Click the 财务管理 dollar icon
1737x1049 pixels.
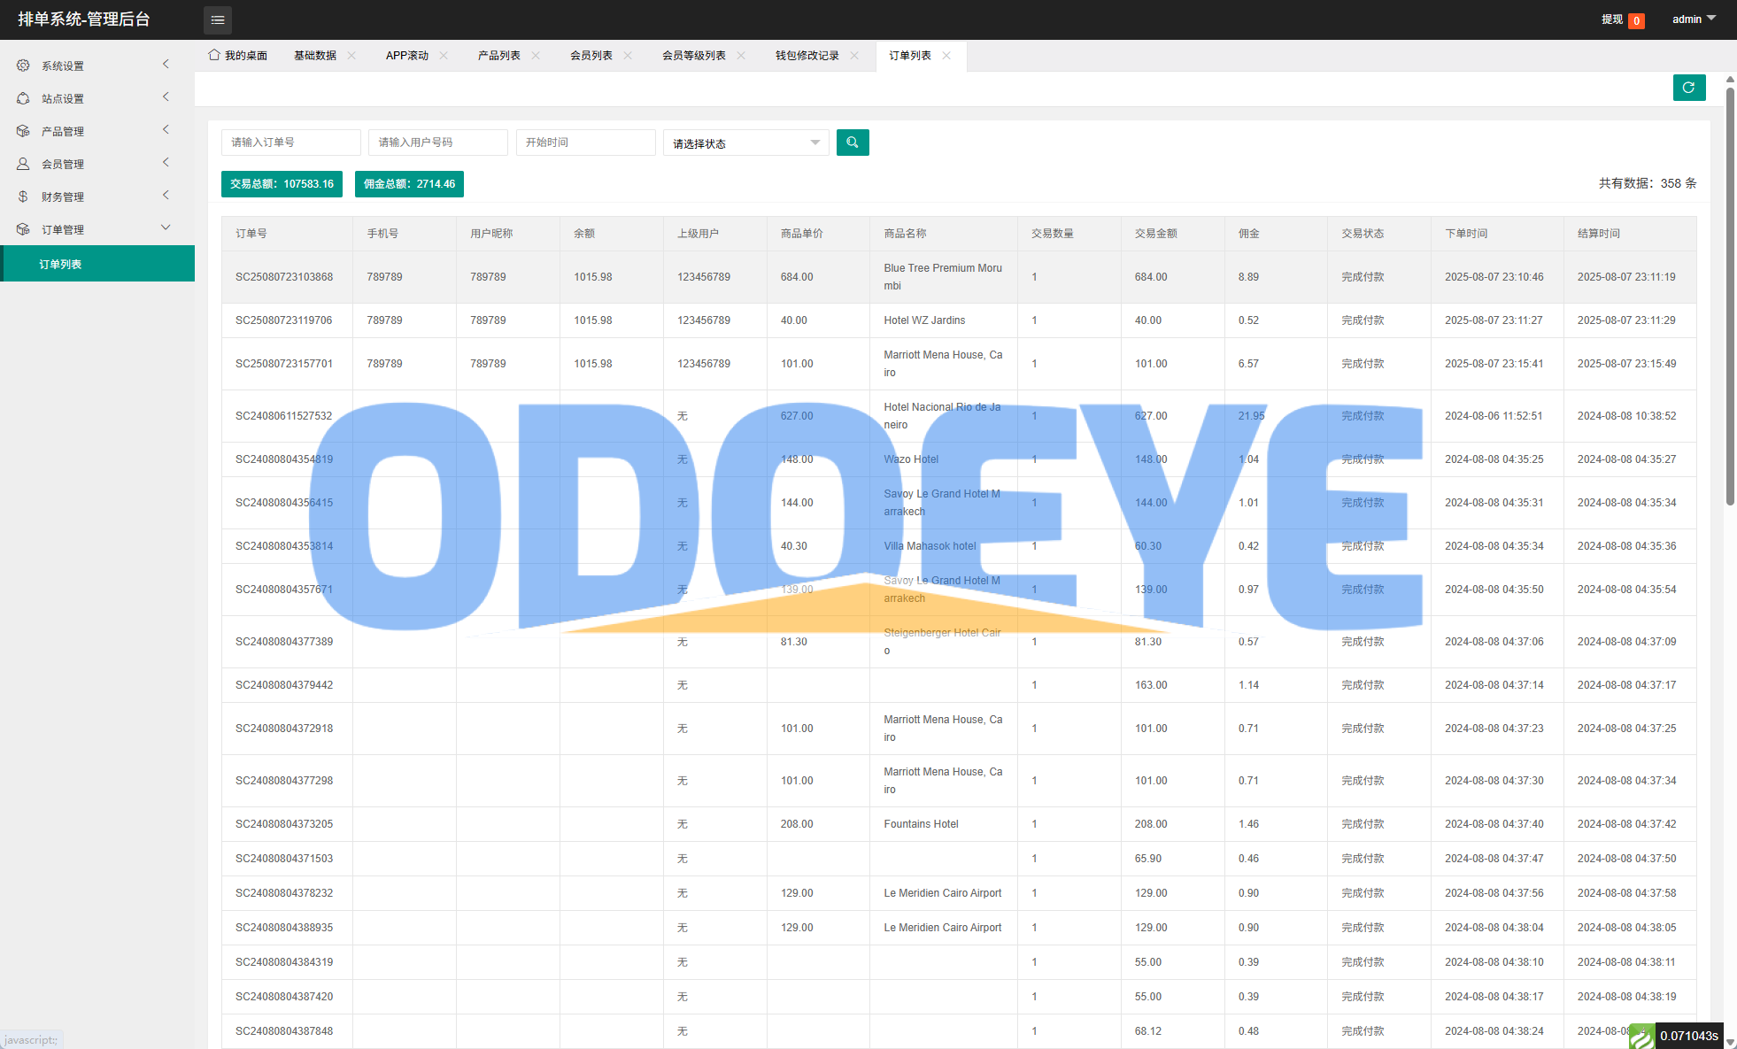23,197
